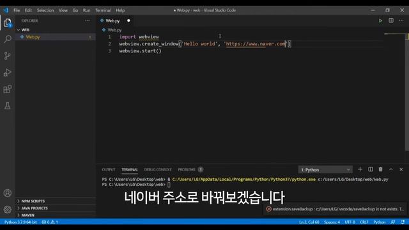Click the extension.saveBackup error notification

[335, 209]
